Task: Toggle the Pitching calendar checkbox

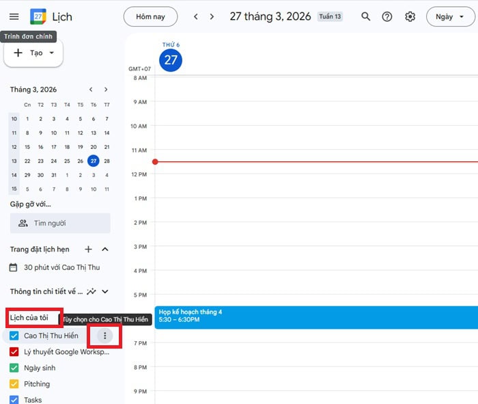Action: click(14, 384)
